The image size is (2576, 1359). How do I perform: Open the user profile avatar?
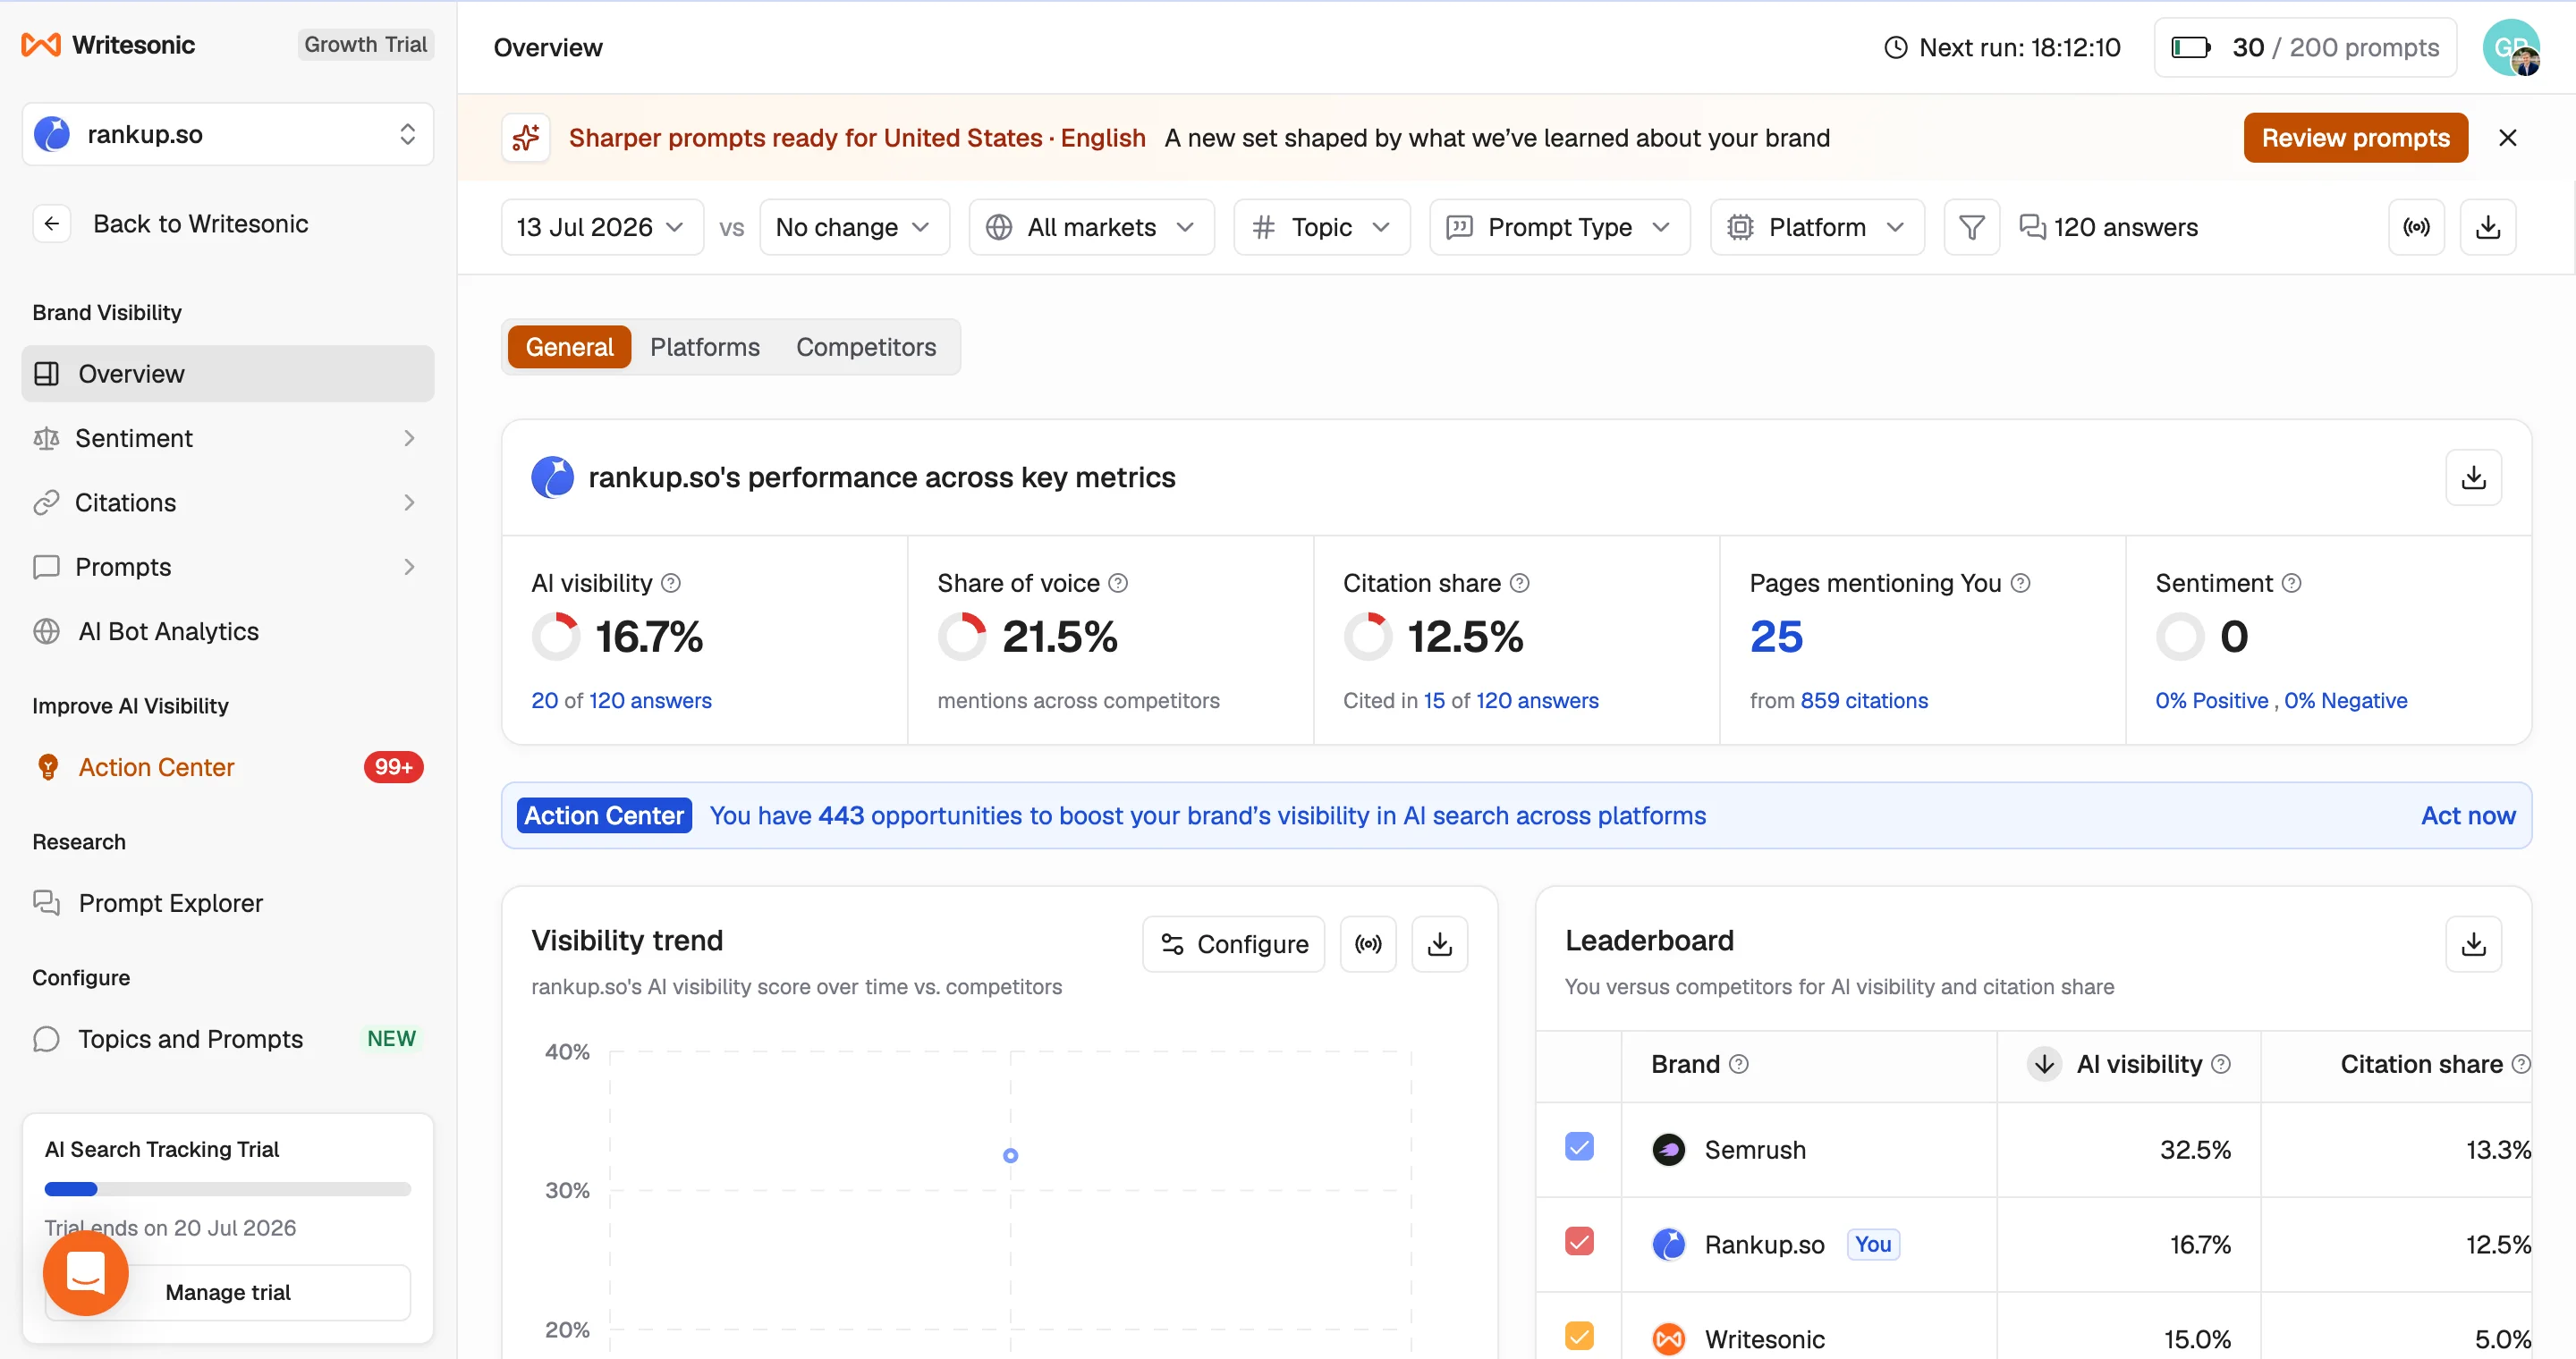[2511, 48]
